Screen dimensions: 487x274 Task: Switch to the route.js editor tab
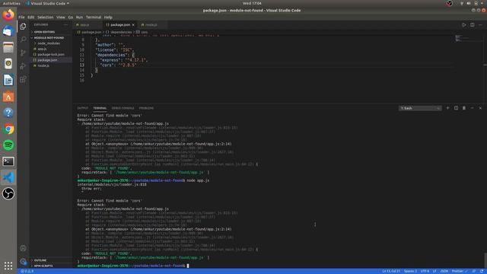pos(153,25)
